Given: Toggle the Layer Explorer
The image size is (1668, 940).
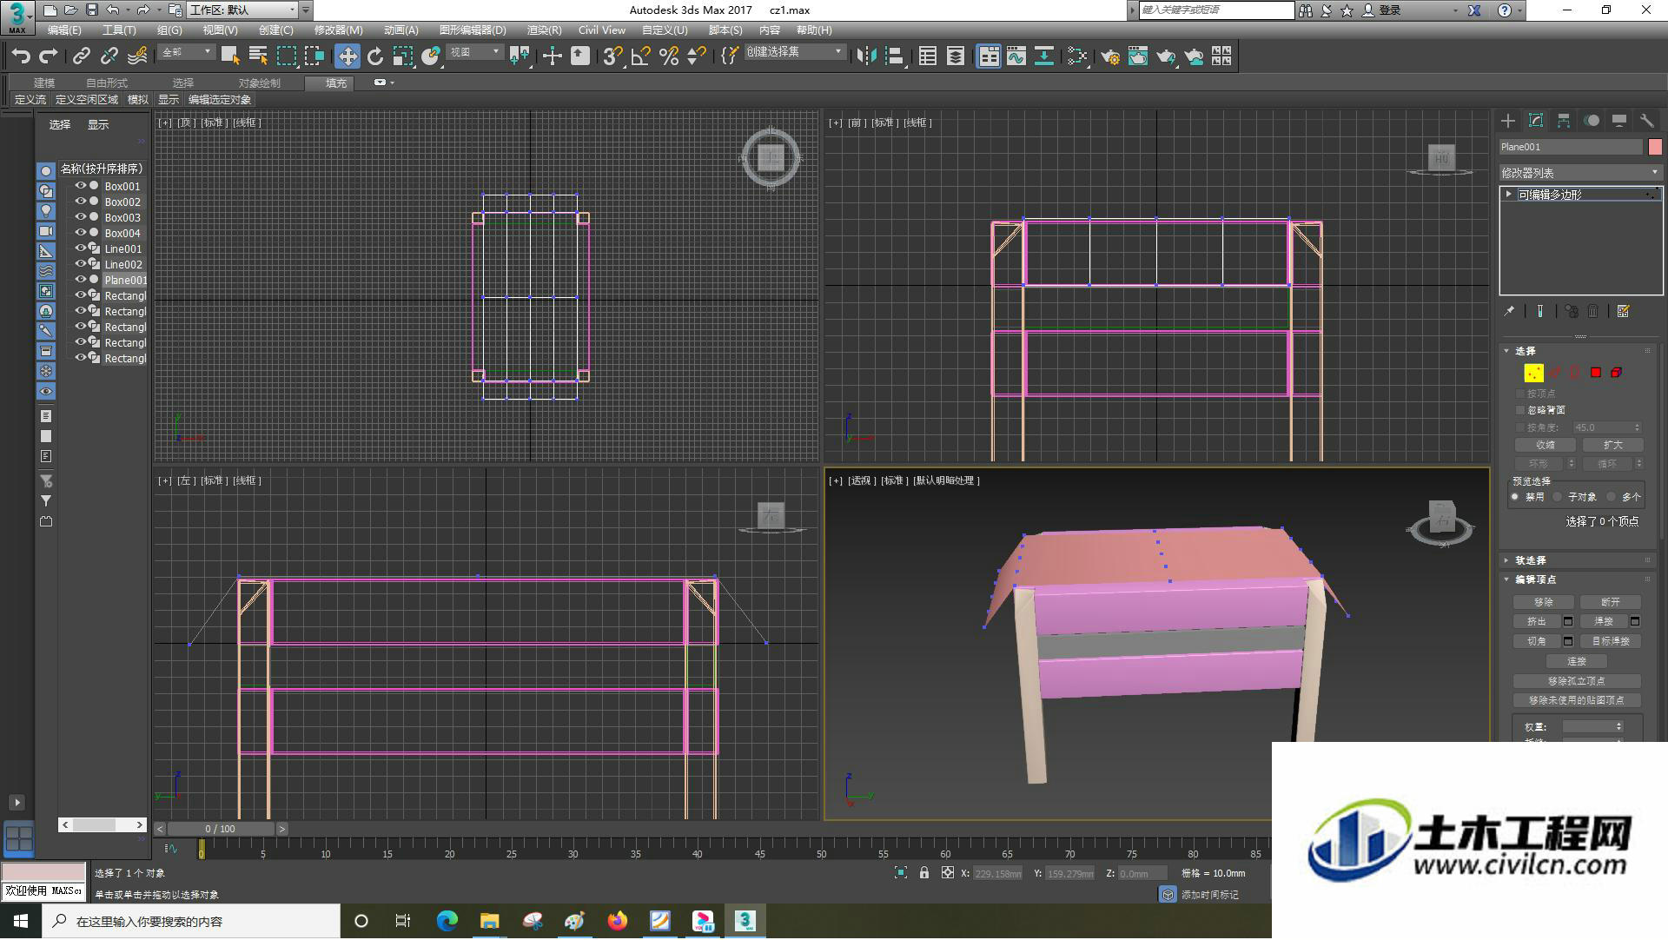Looking at the screenshot, I should pyautogui.click(x=956, y=56).
